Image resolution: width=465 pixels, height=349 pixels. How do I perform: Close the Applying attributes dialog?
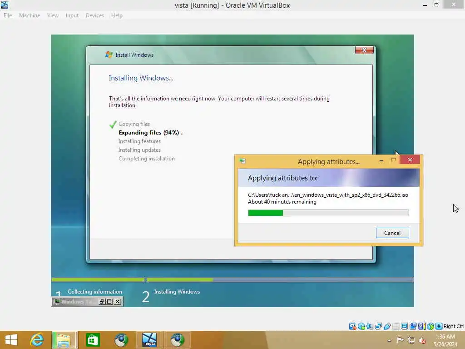click(410, 160)
